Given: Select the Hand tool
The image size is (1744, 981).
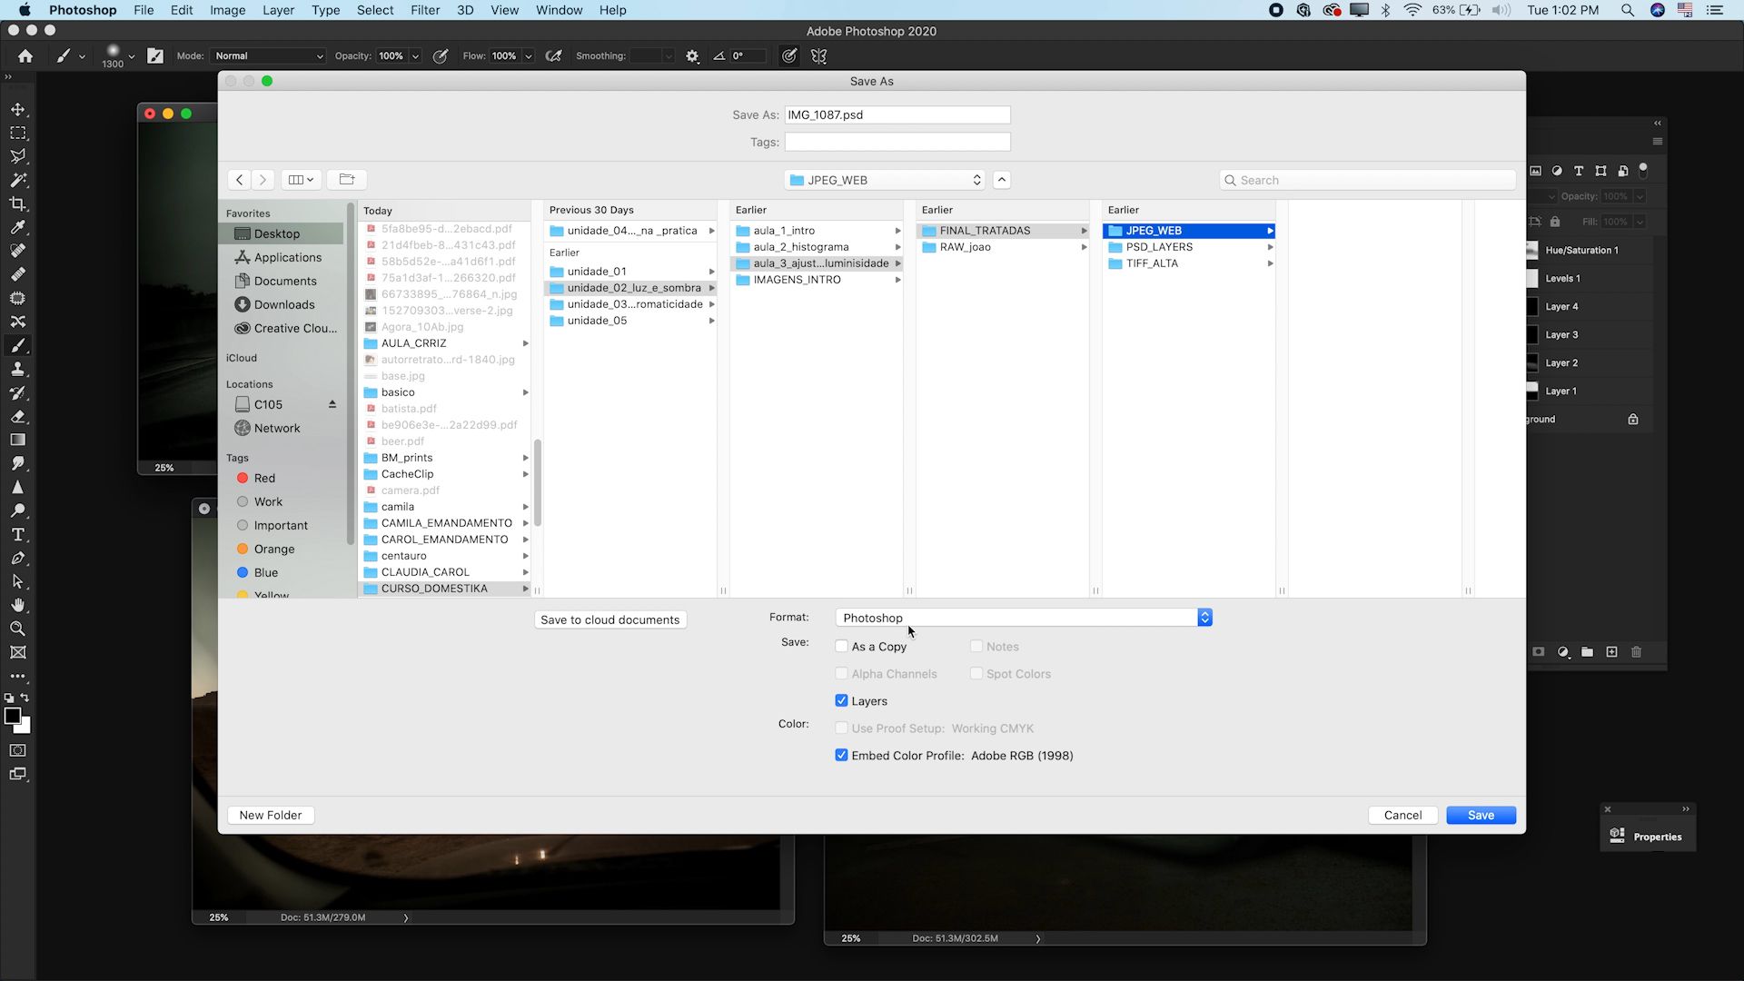Looking at the screenshot, I should tap(18, 605).
